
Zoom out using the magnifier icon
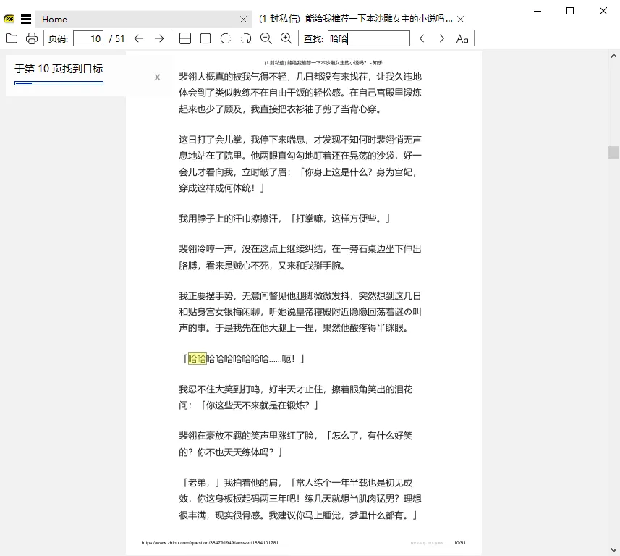266,38
